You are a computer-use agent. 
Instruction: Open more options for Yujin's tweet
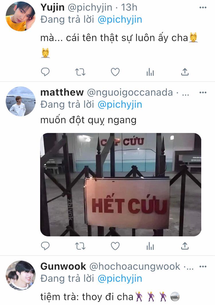(x=203, y=7)
